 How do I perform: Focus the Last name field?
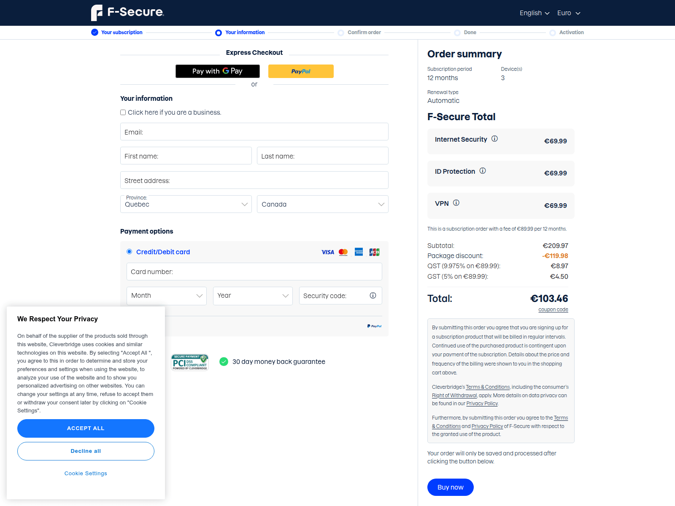pos(323,156)
